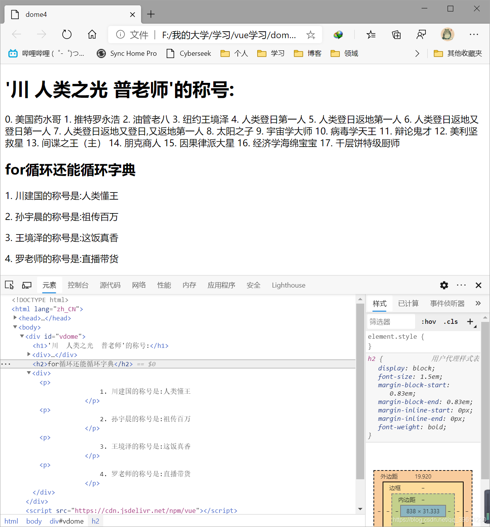This screenshot has width=490, height=527.
Task: Select the 已计算 pane tab
Action: (408, 303)
